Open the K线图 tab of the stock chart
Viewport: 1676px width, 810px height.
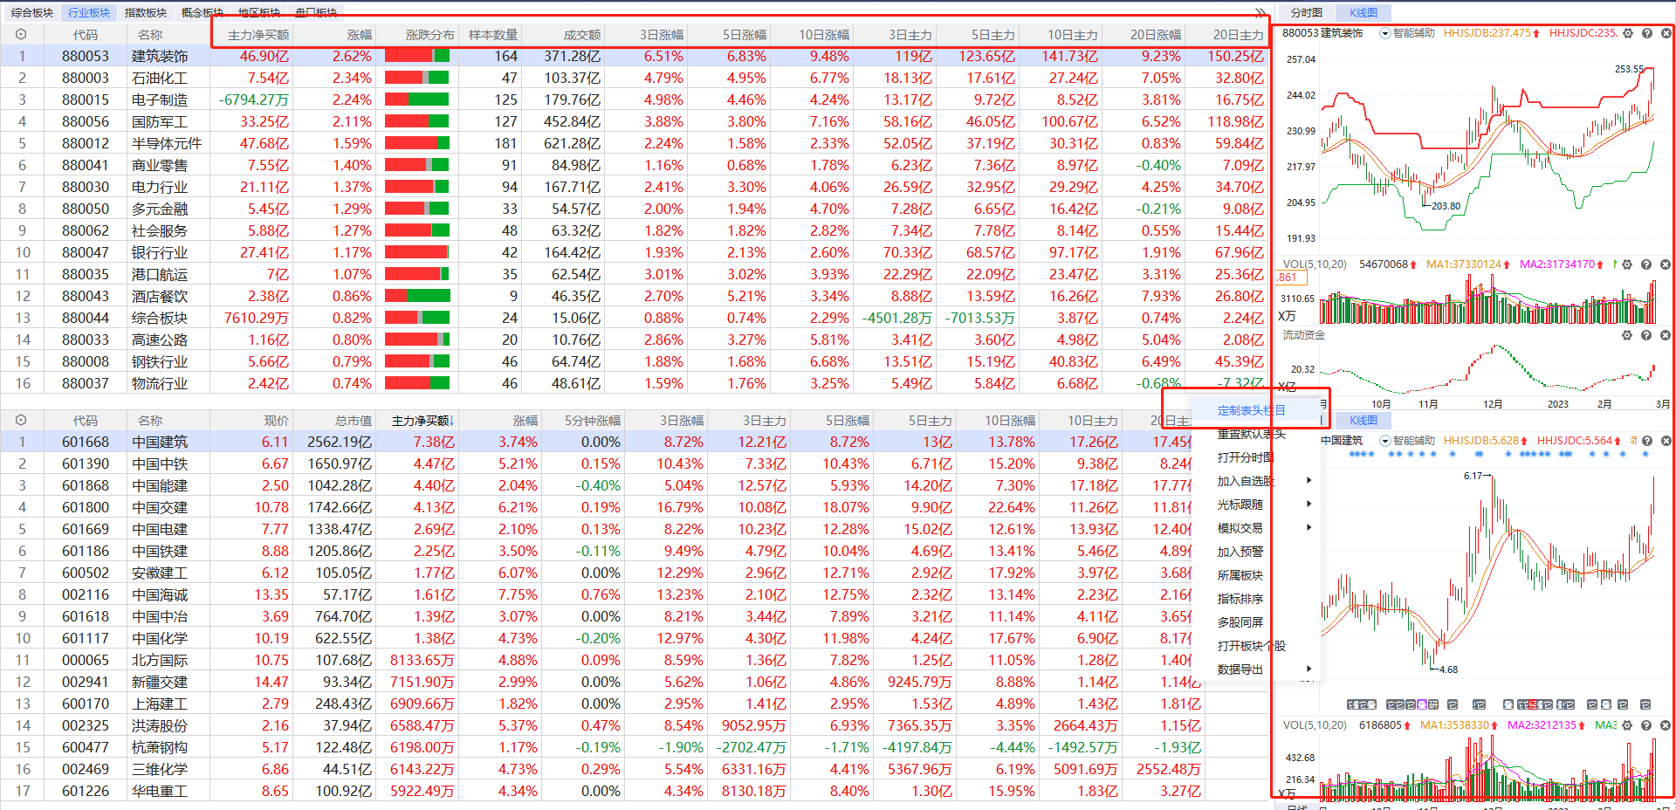[1363, 420]
